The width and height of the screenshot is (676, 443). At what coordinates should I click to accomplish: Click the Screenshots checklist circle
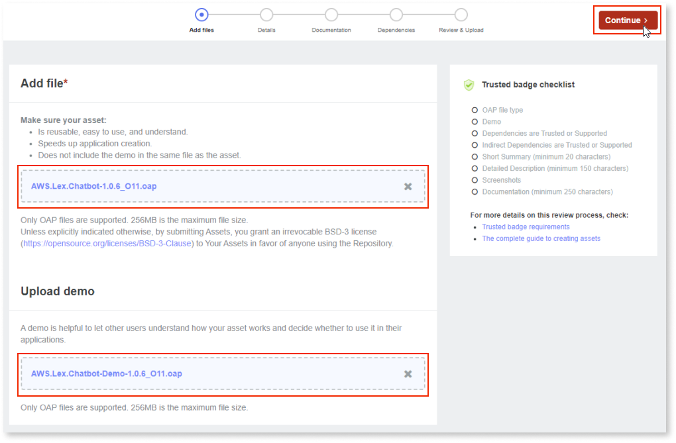475,180
